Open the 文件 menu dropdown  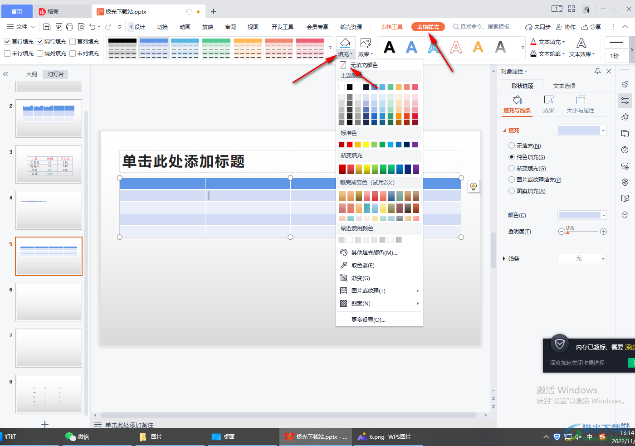20,27
